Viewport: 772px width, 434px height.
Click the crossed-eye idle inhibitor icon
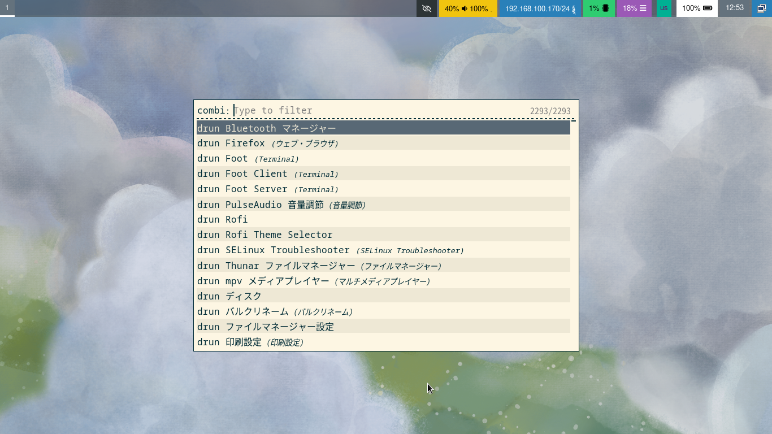[x=427, y=8]
